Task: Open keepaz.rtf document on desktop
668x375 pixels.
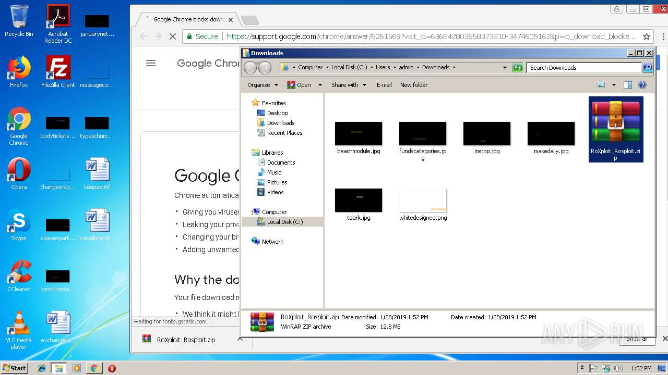Action: (97, 174)
